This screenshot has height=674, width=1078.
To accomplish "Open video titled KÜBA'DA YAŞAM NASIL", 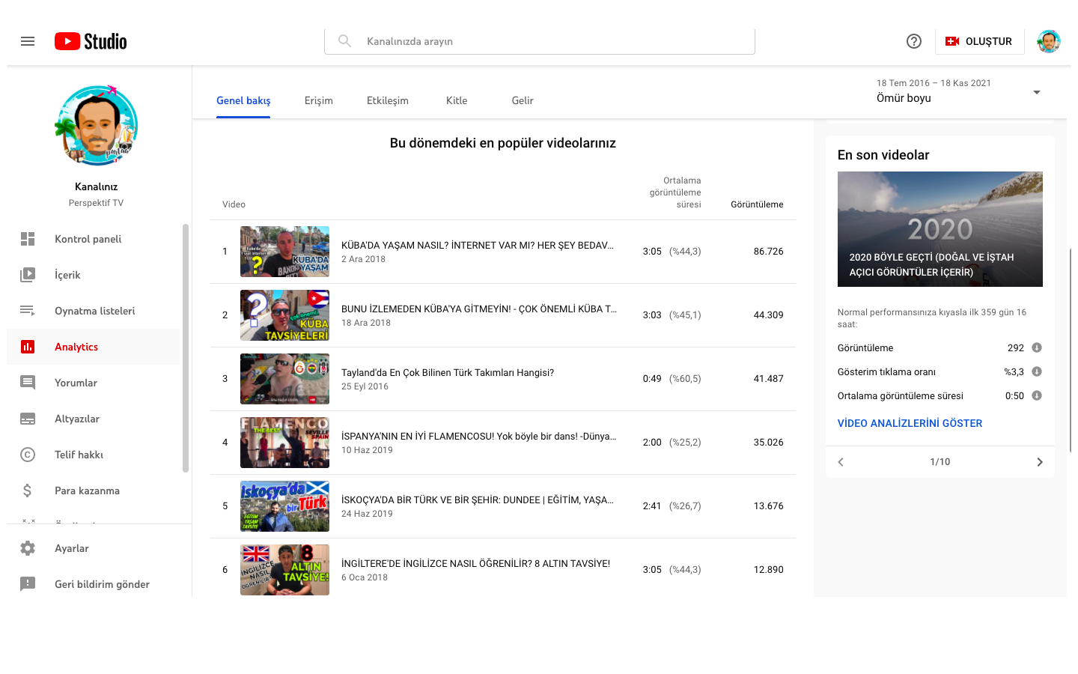I will point(478,246).
